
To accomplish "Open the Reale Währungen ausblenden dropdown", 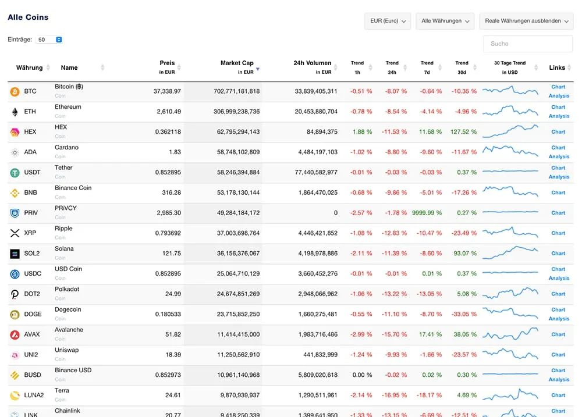I will pyautogui.click(x=526, y=21).
